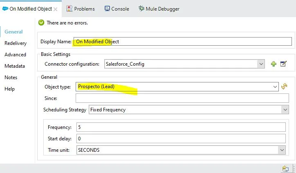Switch to the Problems tab
This screenshot has width=296, height=173.
click(81, 9)
